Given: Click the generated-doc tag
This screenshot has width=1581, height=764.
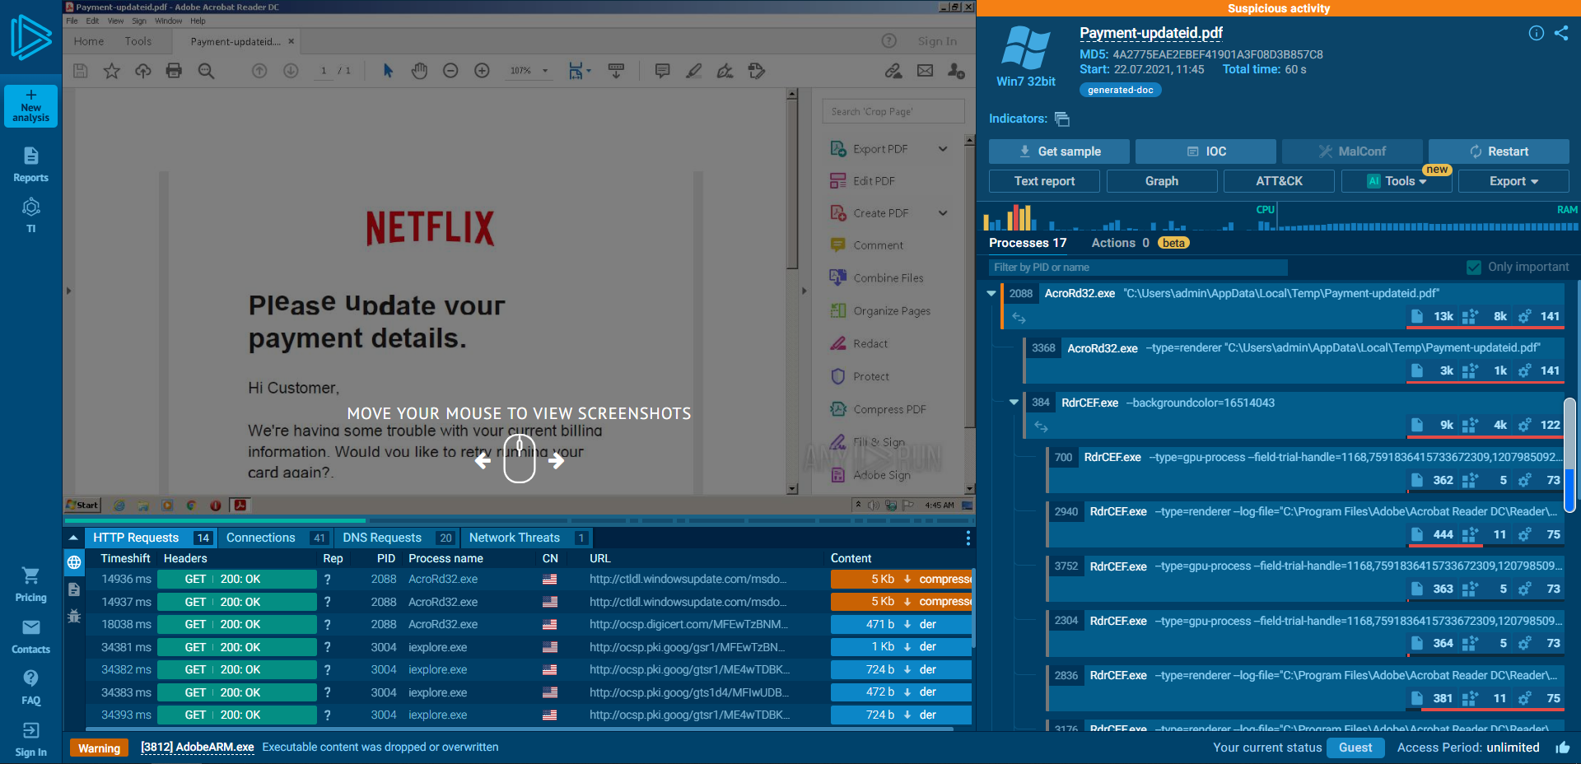Looking at the screenshot, I should (1120, 90).
